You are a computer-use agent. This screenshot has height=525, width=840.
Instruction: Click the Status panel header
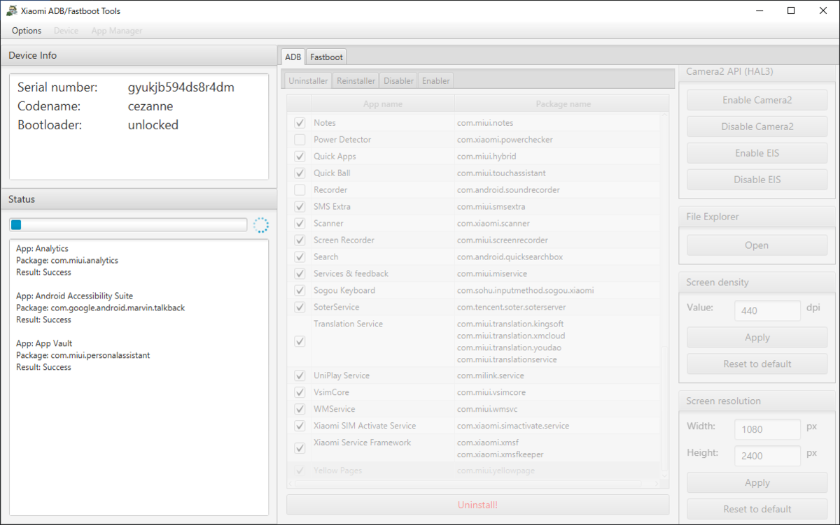tap(139, 199)
